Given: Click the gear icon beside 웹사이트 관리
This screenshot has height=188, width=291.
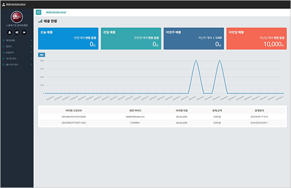Looking at the screenshot, I should (3, 64).
